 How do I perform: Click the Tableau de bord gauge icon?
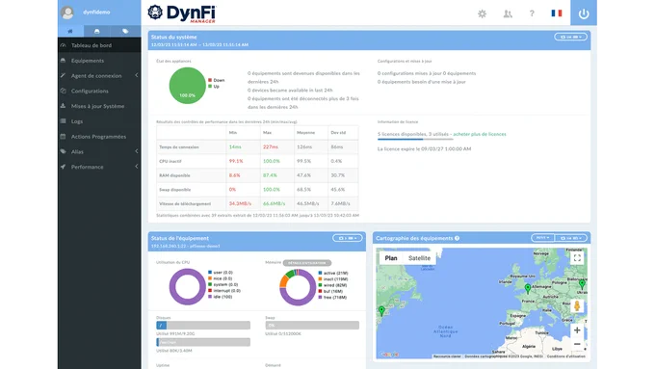[x=63, y=45]
